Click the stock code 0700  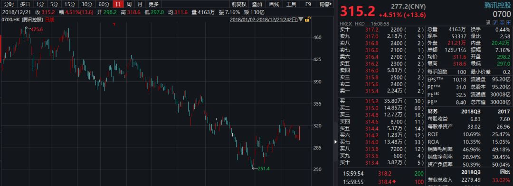(502, 14)
